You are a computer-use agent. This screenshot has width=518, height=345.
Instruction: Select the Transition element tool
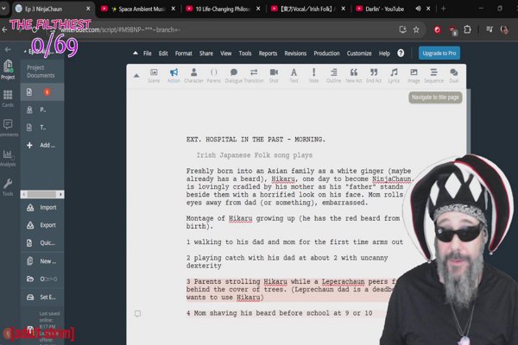[x=254, y=76]
